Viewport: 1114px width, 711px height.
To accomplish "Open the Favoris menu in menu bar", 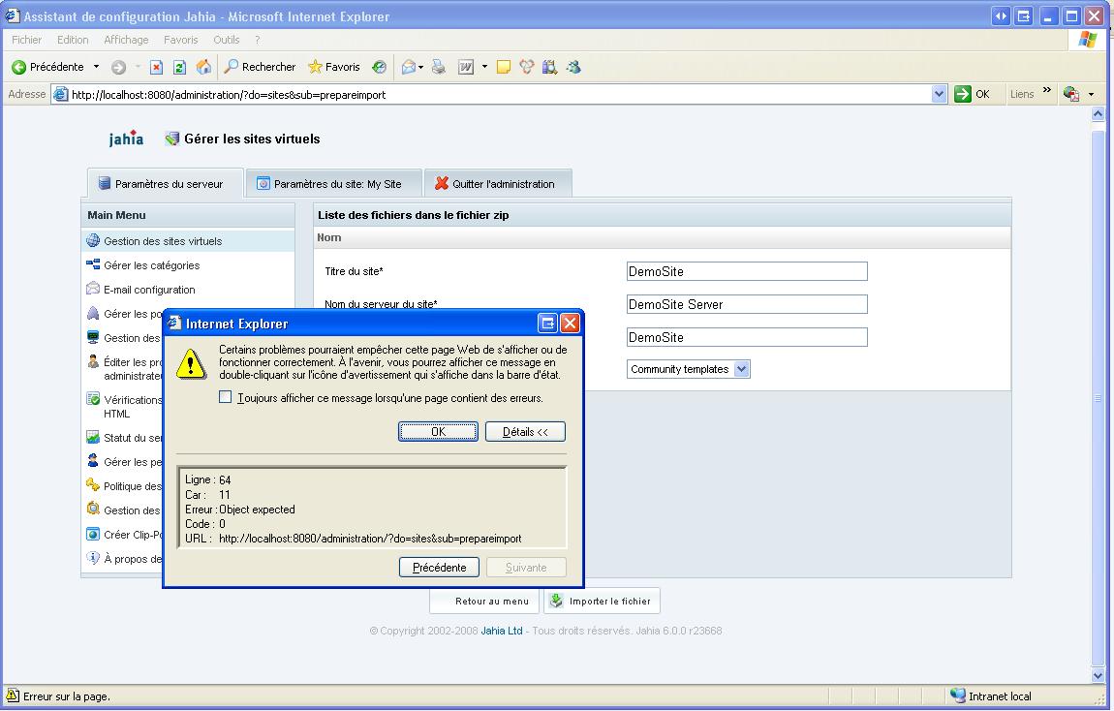I will [x=180, y=40].
